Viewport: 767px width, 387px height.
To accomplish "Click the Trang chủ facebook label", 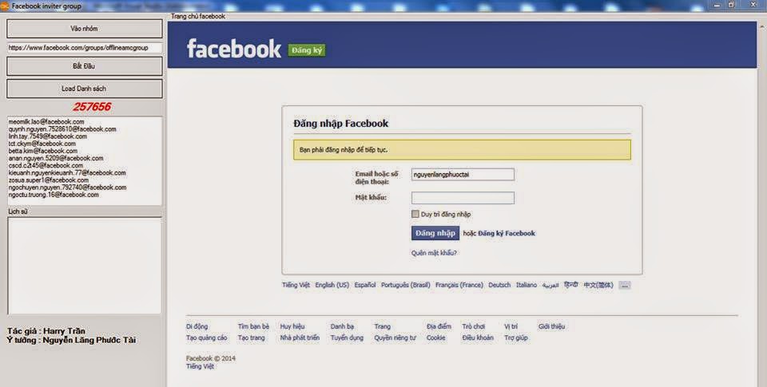I will (x=197, y=16).
